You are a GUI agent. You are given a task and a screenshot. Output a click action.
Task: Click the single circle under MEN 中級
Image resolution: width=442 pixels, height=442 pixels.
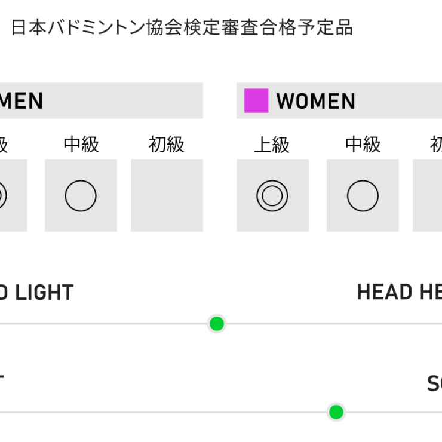pyautogui.click(x=81, y=195)
